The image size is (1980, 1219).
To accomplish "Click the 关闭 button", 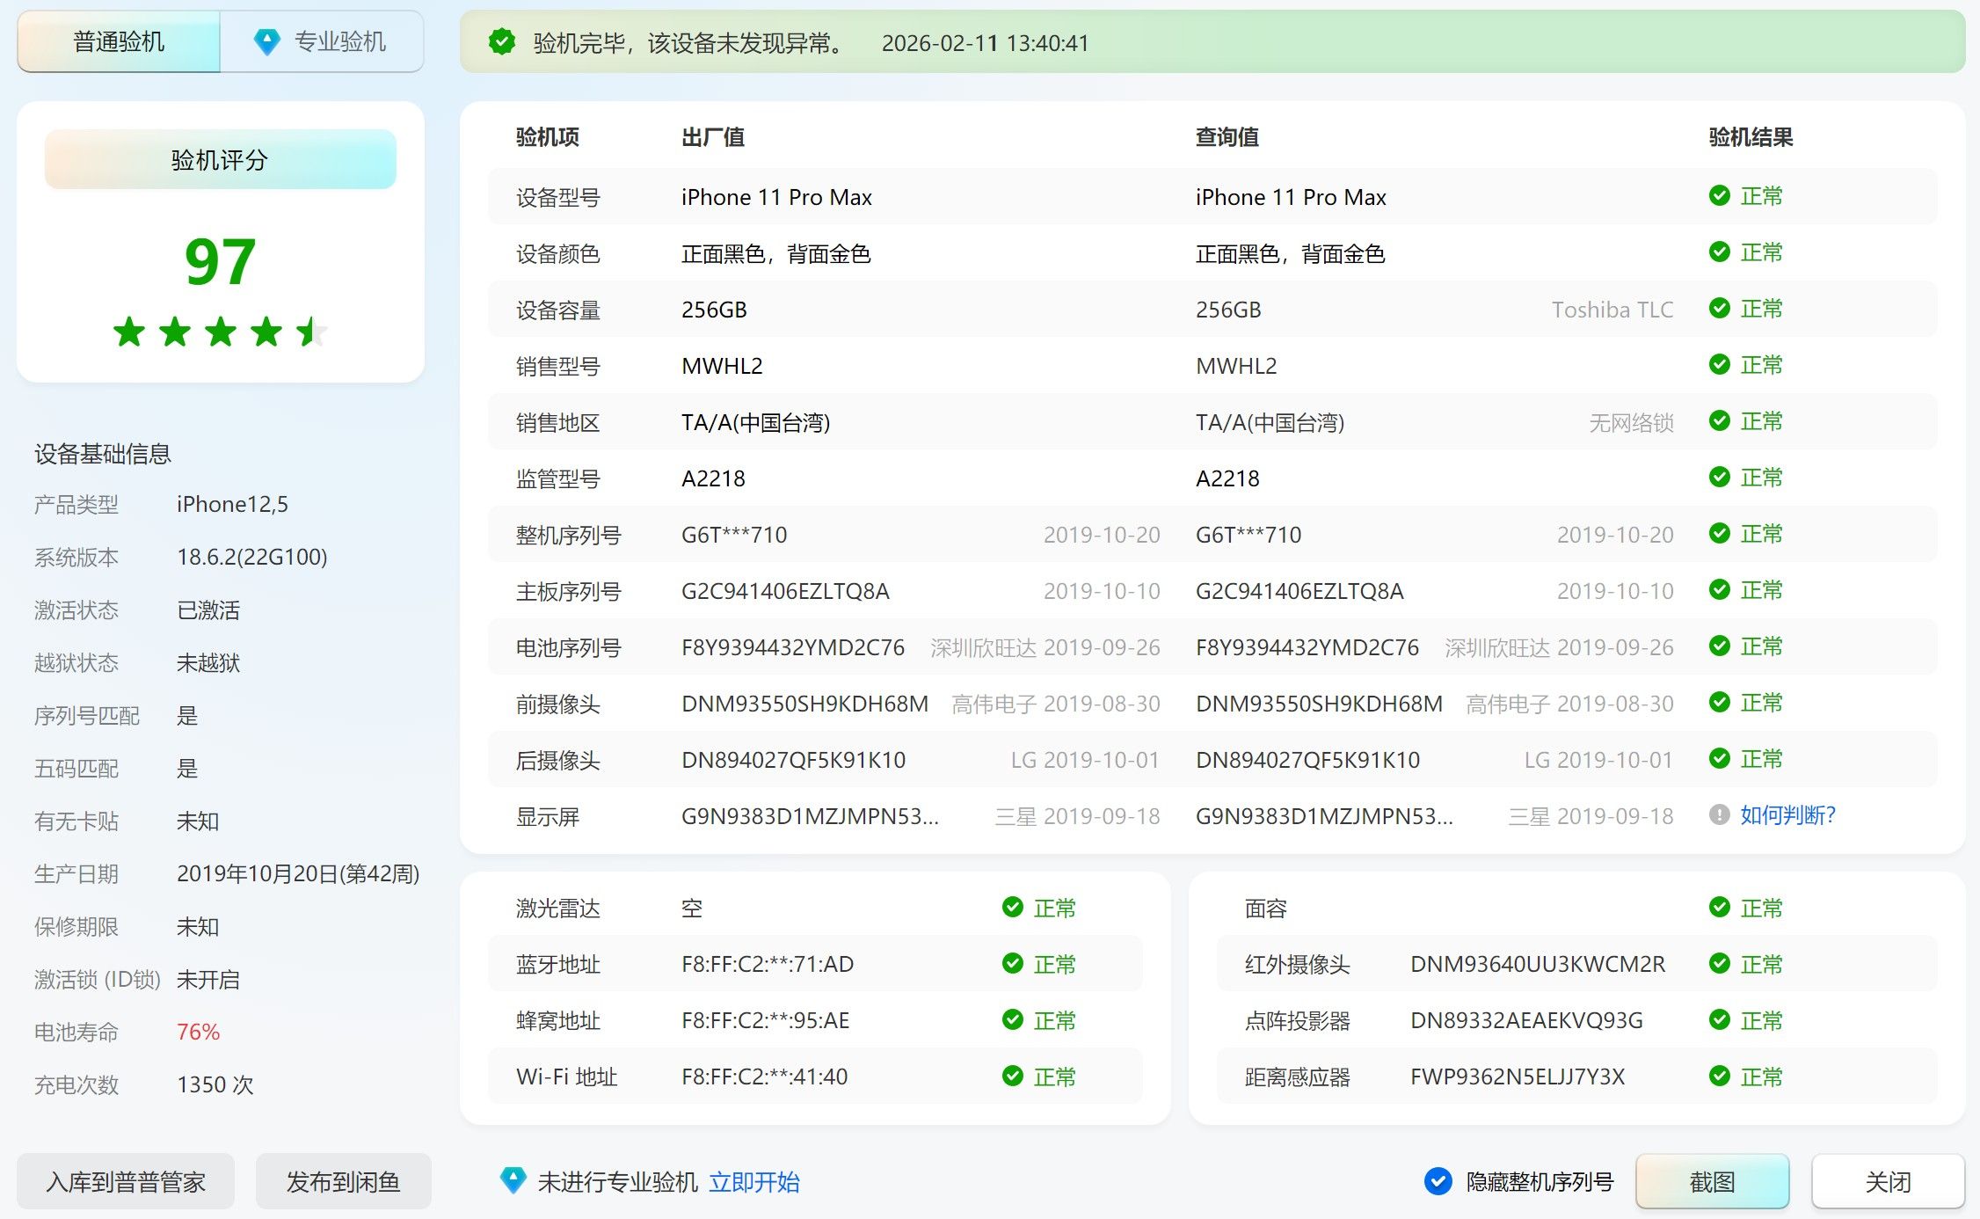I will [1886, 1181].
